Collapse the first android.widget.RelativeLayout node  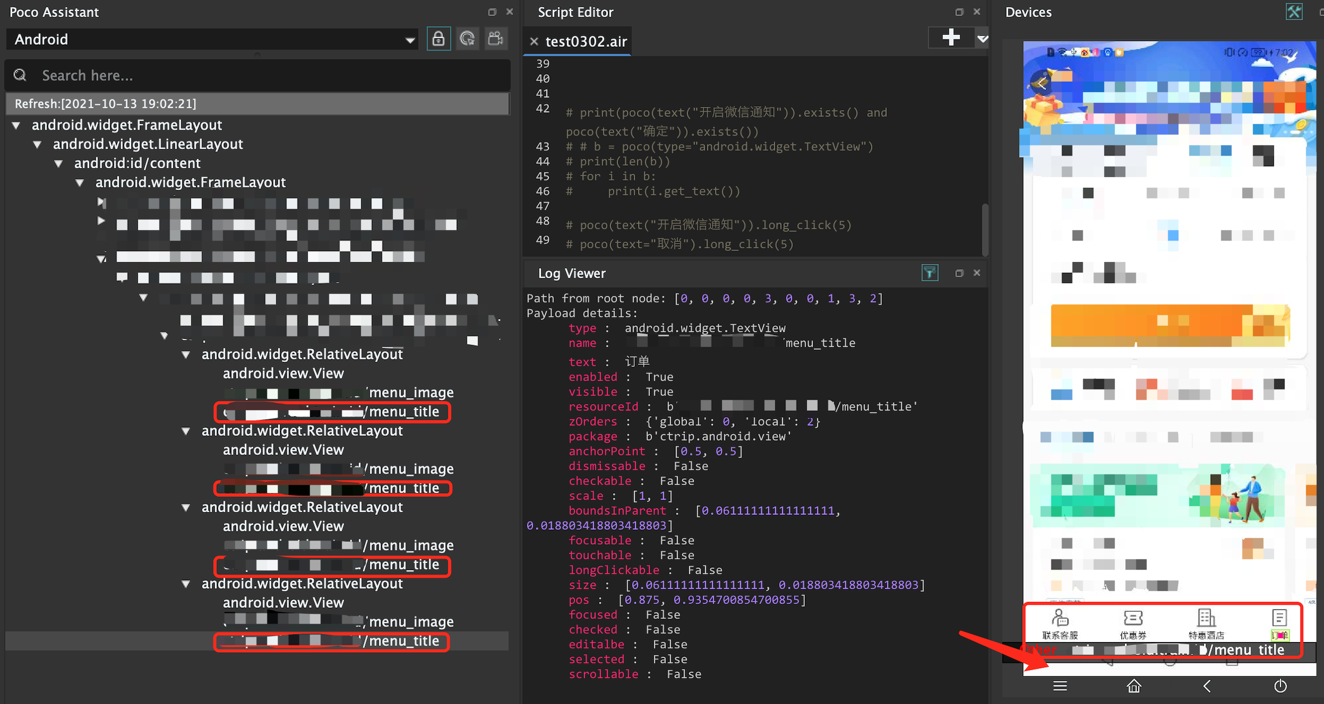point(186,355)
